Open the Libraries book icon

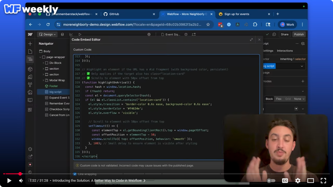[x=30, y=100]
